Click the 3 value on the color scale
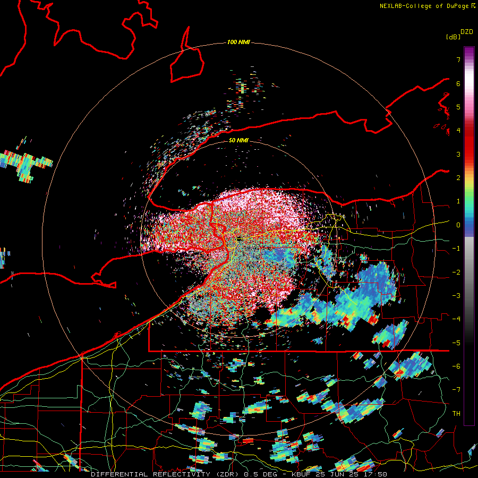Screen dimensions: 478x478 458,154
